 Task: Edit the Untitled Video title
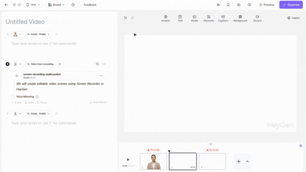coord(25,21)
